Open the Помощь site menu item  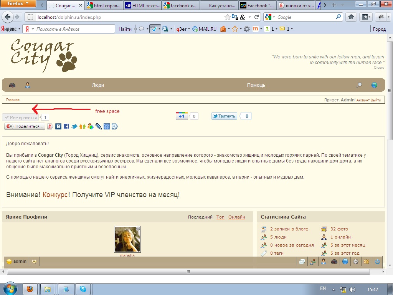point(256,85)
